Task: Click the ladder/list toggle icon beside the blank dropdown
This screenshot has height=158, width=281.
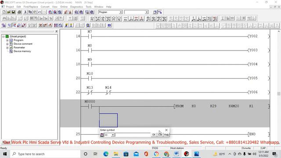Action: [155, 12]
